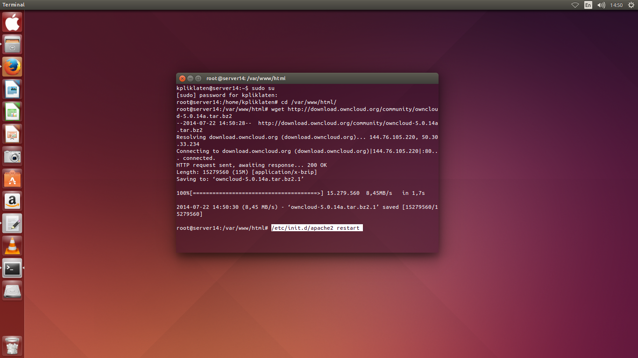Launch the camera screenshot application icon

point(12,156)
